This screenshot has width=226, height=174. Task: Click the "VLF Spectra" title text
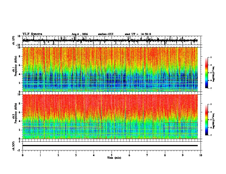[x=32, y=34]
